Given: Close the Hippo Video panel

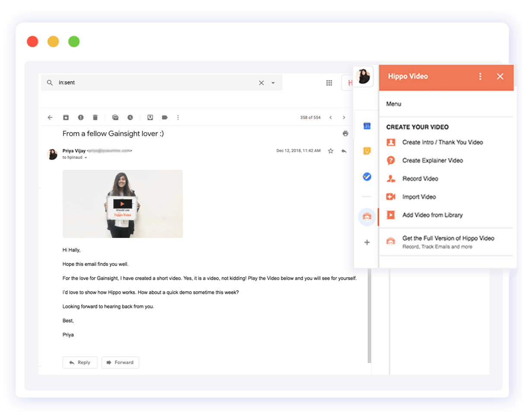Looking at the screenshot, I should 500,77.
